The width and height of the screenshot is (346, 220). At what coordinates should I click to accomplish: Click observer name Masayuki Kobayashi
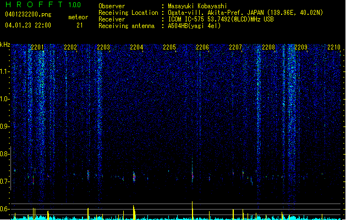tap(197, 6)
